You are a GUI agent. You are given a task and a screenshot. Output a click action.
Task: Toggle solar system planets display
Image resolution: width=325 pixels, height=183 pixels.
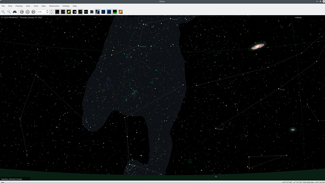69,12
